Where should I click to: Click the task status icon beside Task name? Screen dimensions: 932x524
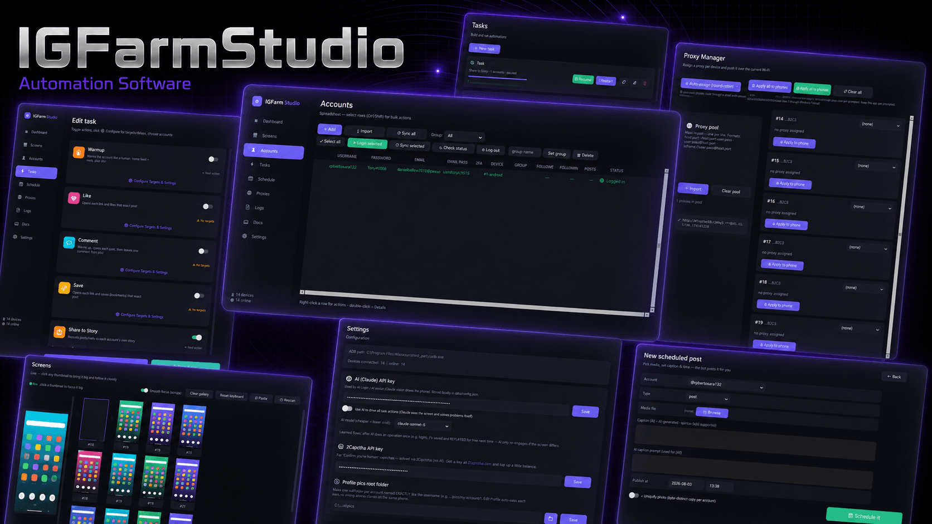point(472,63)
